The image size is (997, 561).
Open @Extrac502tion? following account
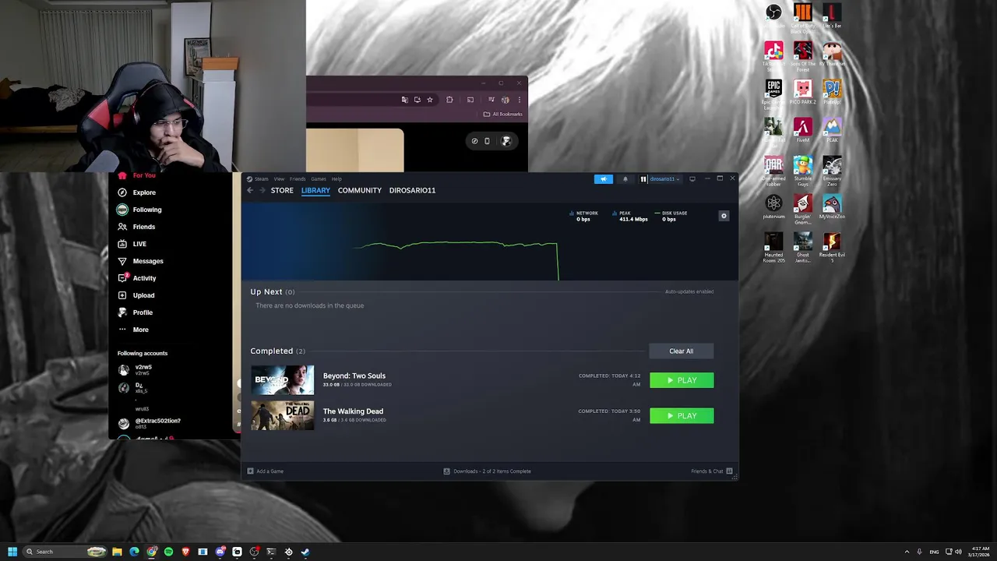tap(150, 423)
